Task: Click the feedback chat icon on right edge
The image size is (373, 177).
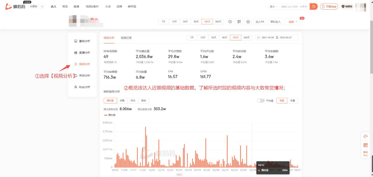Action: [x=366, y=136]
